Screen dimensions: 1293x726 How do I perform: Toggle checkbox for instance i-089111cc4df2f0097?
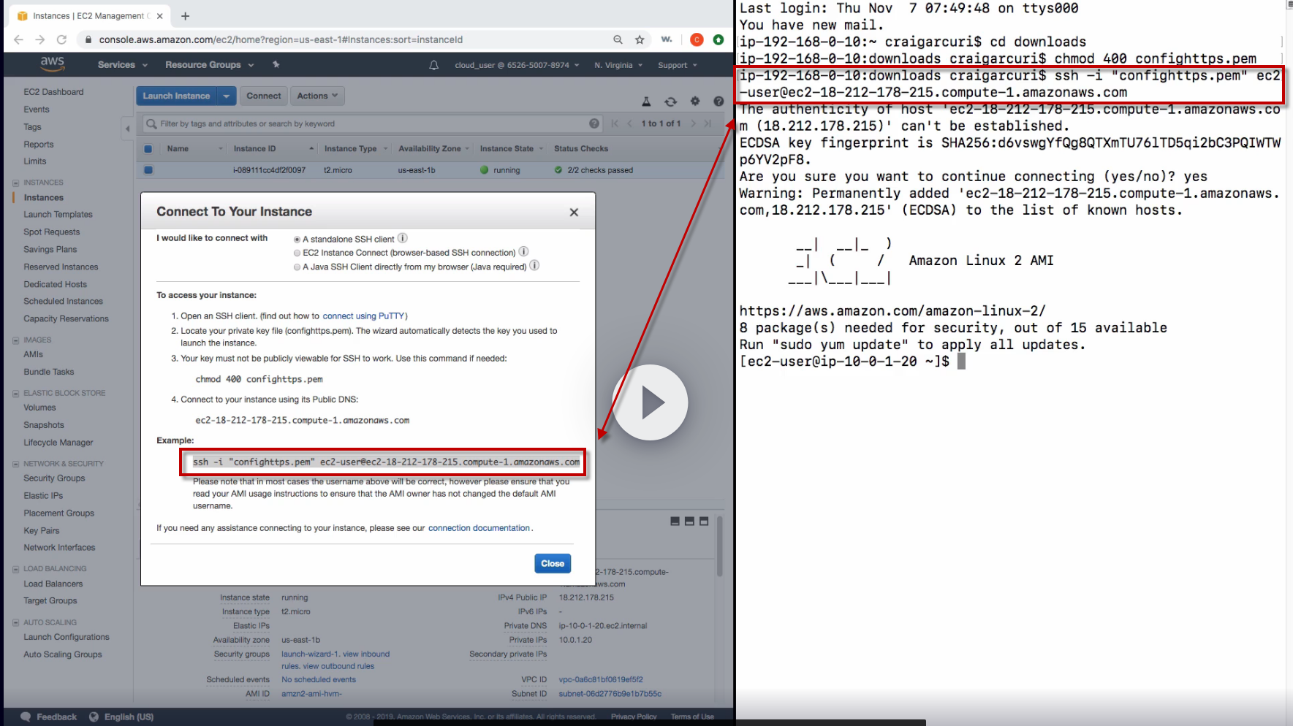pos(148,170)
